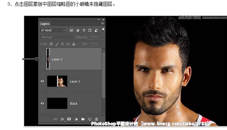Click the smart object filter icon
The image size is (227, 130).
pyautogui.click(x=96, y=30)
